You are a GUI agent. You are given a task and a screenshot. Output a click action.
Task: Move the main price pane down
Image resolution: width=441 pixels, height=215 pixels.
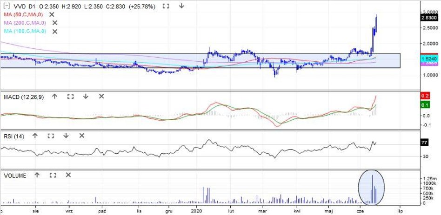click(181, 6)
